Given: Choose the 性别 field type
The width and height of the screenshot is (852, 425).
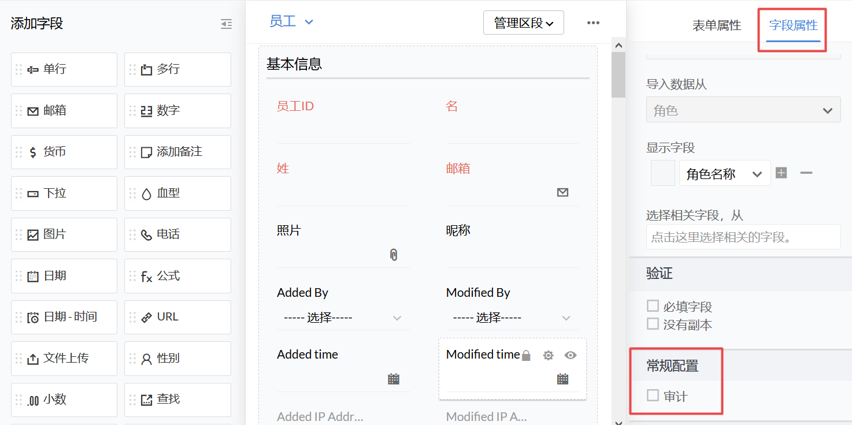Looking at the screenshot, I should tap(177, 359).
